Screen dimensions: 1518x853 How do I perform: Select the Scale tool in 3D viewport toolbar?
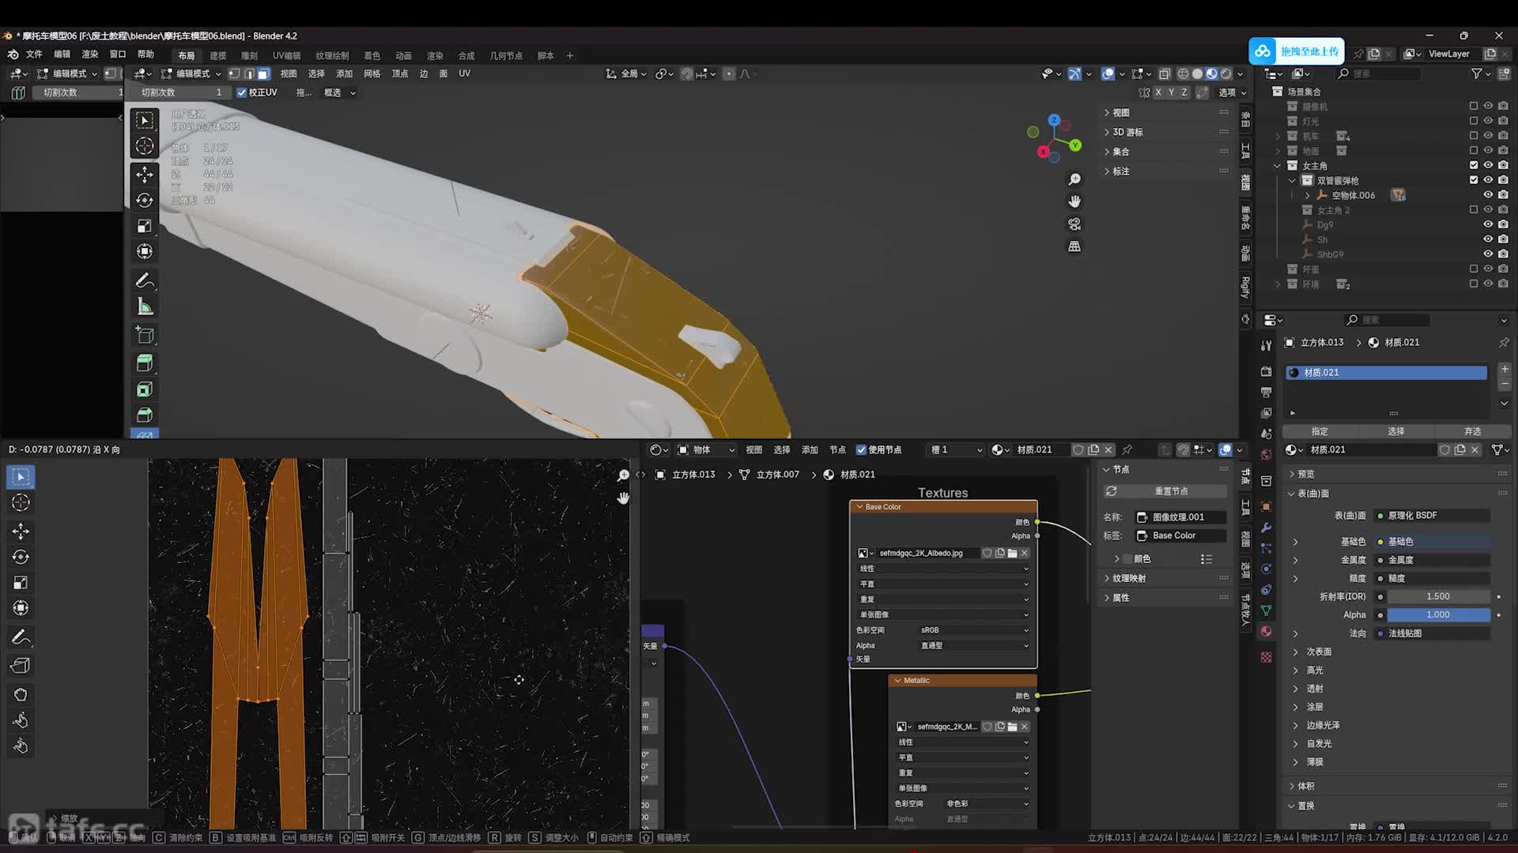(x=145, y=227)
